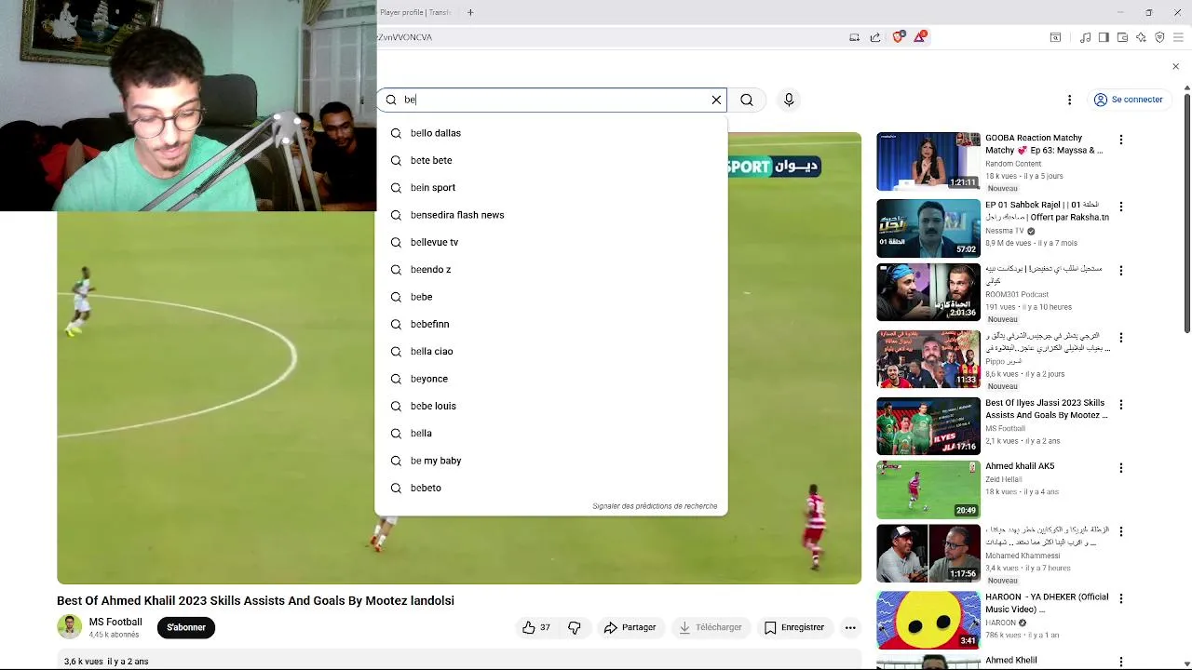Click 'Signaler des prédictions de recherche' link
Image resolution: width=1192 pixels, height=670 pixels.
click(655, 506)
